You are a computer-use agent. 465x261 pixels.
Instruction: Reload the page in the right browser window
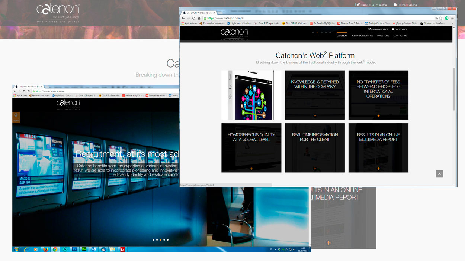point(193,18)
